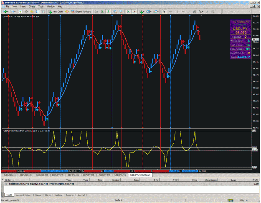
Task: Expand the Profiles dropdown arrow
Action: (15, 12)
